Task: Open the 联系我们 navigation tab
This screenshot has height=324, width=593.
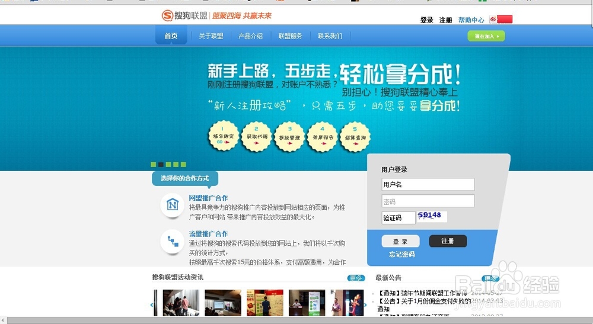Action: pyautogui.click(x=330, y=36)
